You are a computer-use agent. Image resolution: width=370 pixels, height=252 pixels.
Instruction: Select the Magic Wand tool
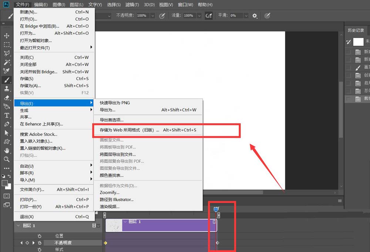[x=7, y=62]
